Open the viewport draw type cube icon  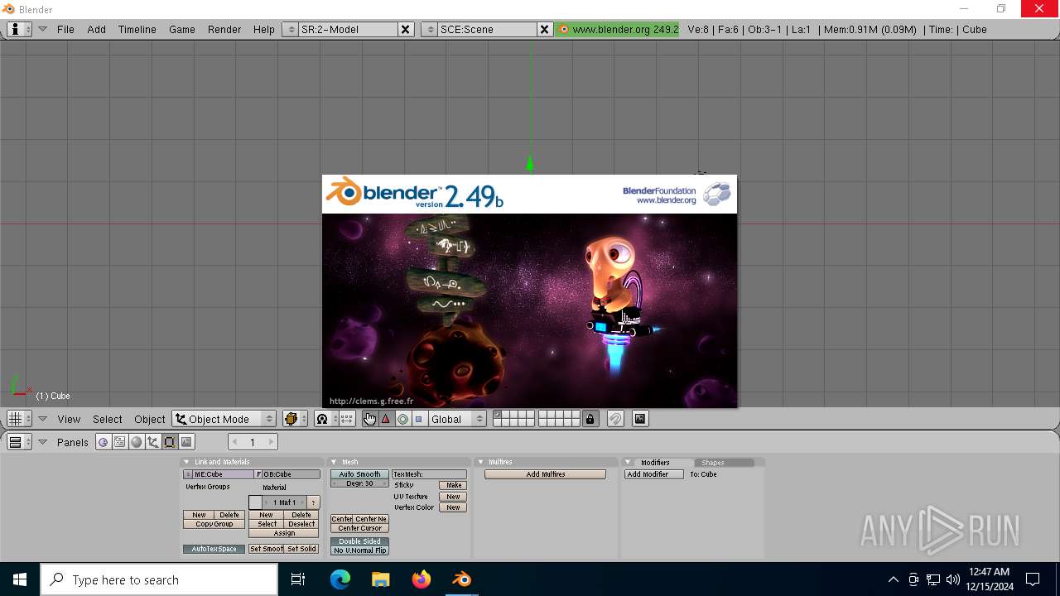point(295,419)
